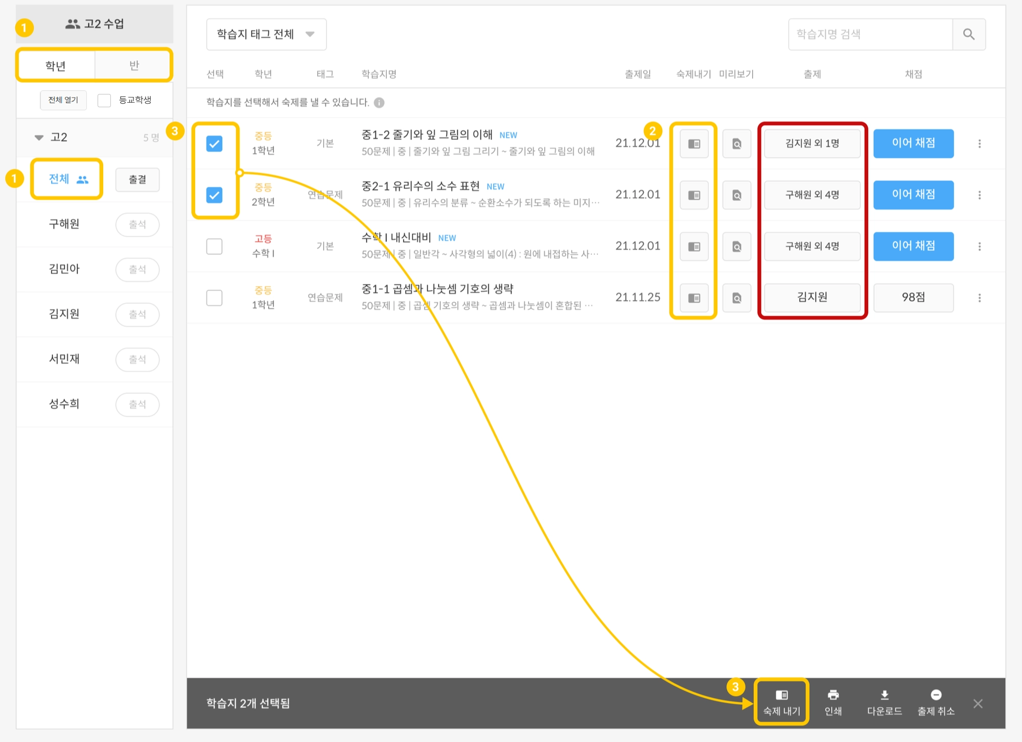1022x742 pixels.
Task: Uncheck the 중1-2 줄기와 잎 worksheet checkbox
Action: coord(214,144)
